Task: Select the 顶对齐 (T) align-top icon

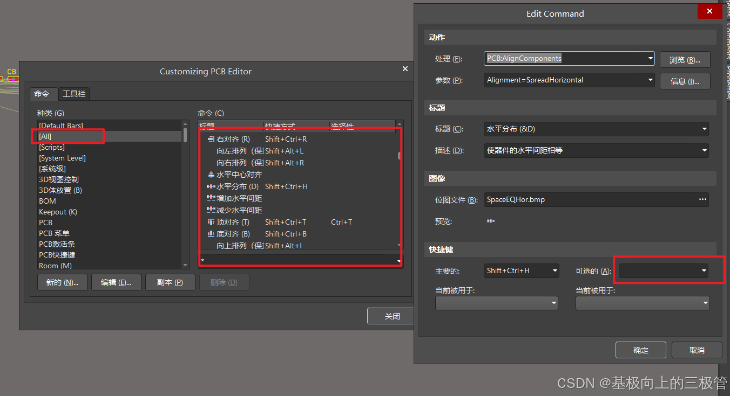Action: point(211,222)
